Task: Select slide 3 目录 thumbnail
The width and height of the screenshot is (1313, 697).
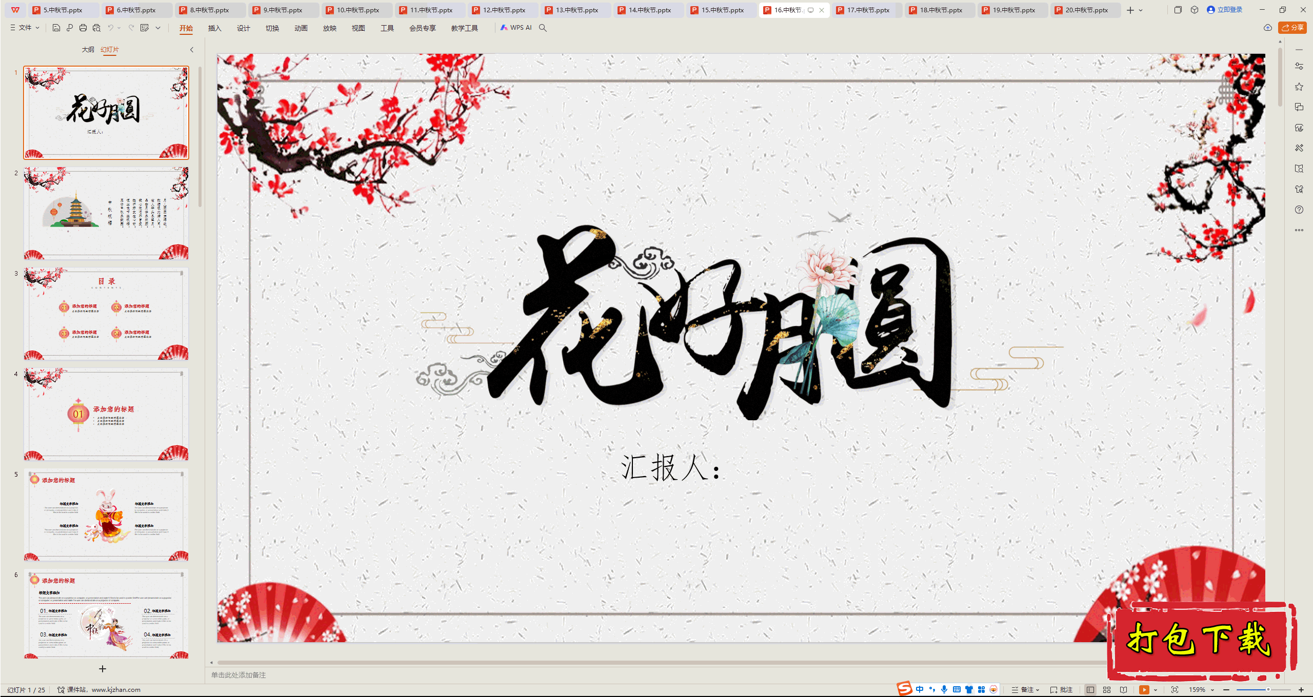Action: tap(106, 314)
